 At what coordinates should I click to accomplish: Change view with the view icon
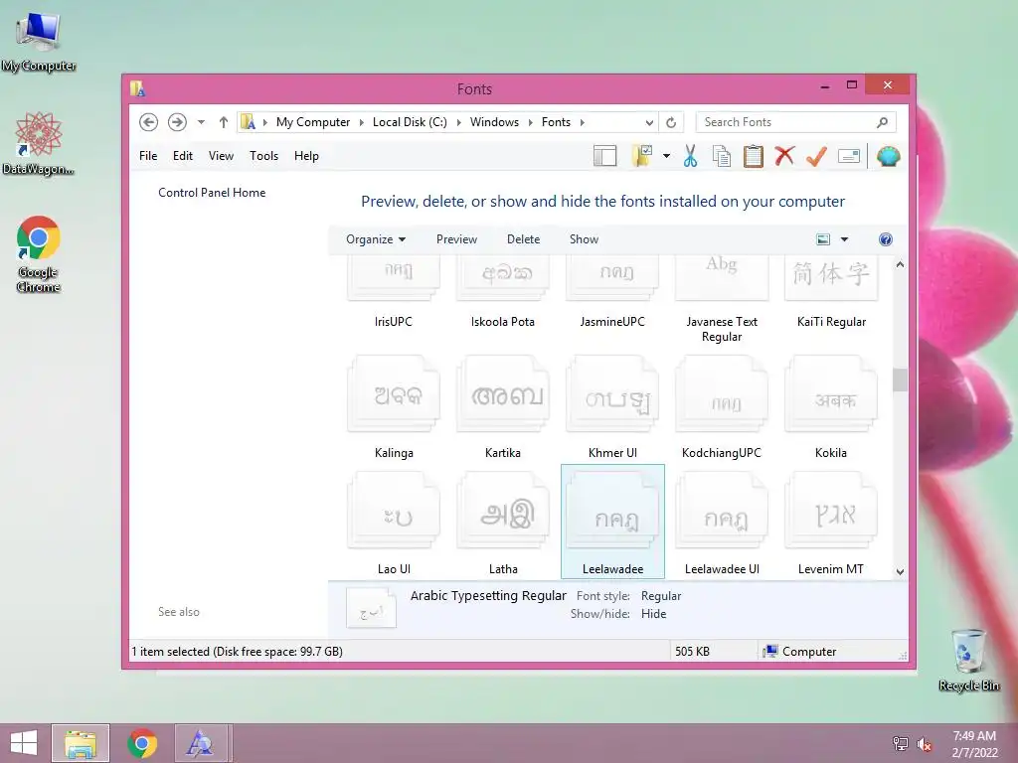823,239
